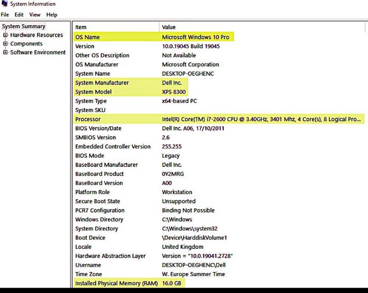Select the Components tree item
Screen dimensions: 368x293
(26, 44)
